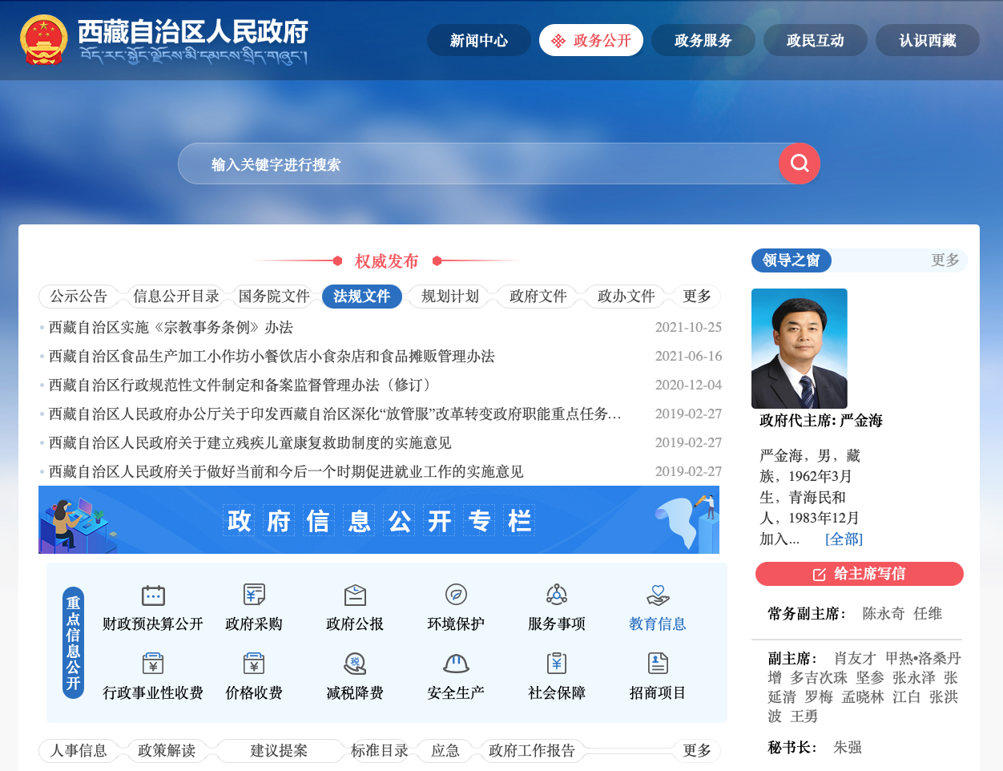Open the 环境保护 leaf icon
1003x771 pixels.
(456, 595)
